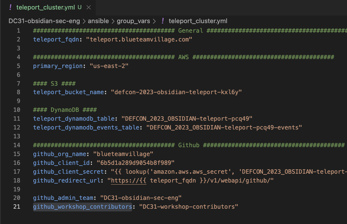Click the github_client_secret key
This screenshot has height=224, width=347.
[68, 172]
